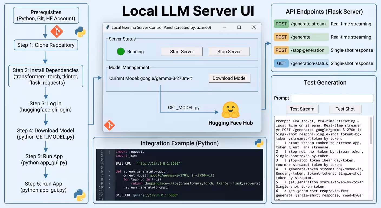Click the POST badge for /generate-stream
The width and height of the screenshot is (381, 208).
coord(281,24)
